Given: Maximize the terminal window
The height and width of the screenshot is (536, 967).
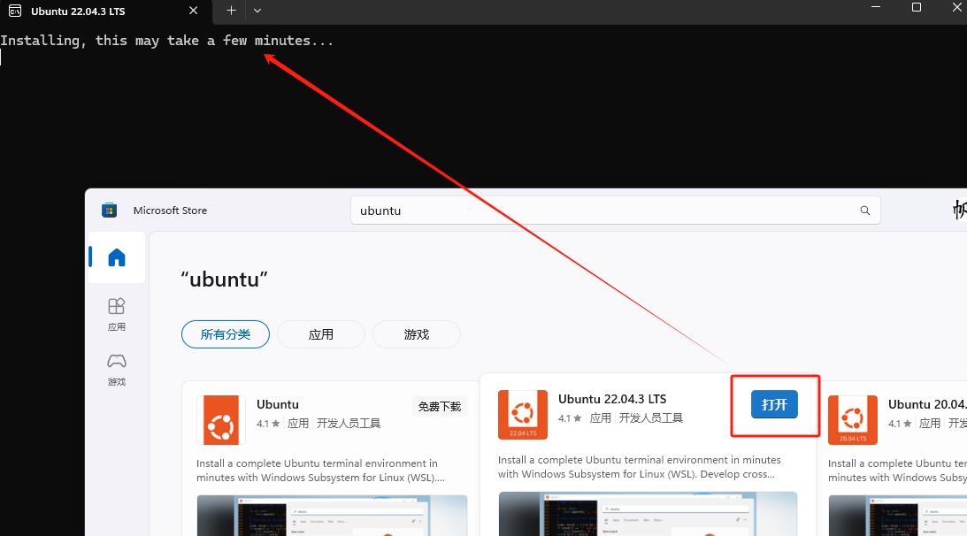Looking at the screenshot, I should click(x=917, y=7).
